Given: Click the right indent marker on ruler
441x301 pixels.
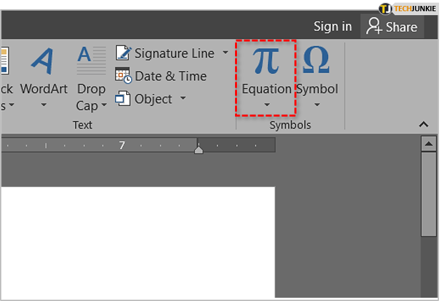Looking at the screenshot, I should tap(198, 150).
